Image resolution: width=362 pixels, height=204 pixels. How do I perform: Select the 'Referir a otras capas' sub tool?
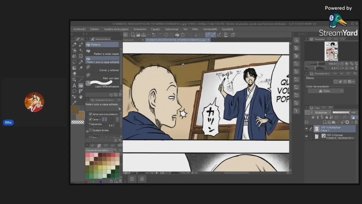[102, 51]
